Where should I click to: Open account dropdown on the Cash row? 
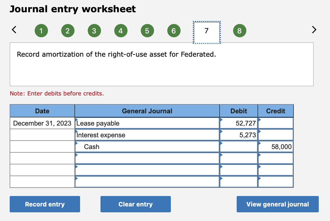point(76,144)
